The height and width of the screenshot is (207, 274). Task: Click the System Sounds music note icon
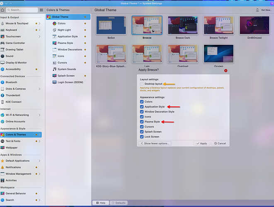point(55,69)
